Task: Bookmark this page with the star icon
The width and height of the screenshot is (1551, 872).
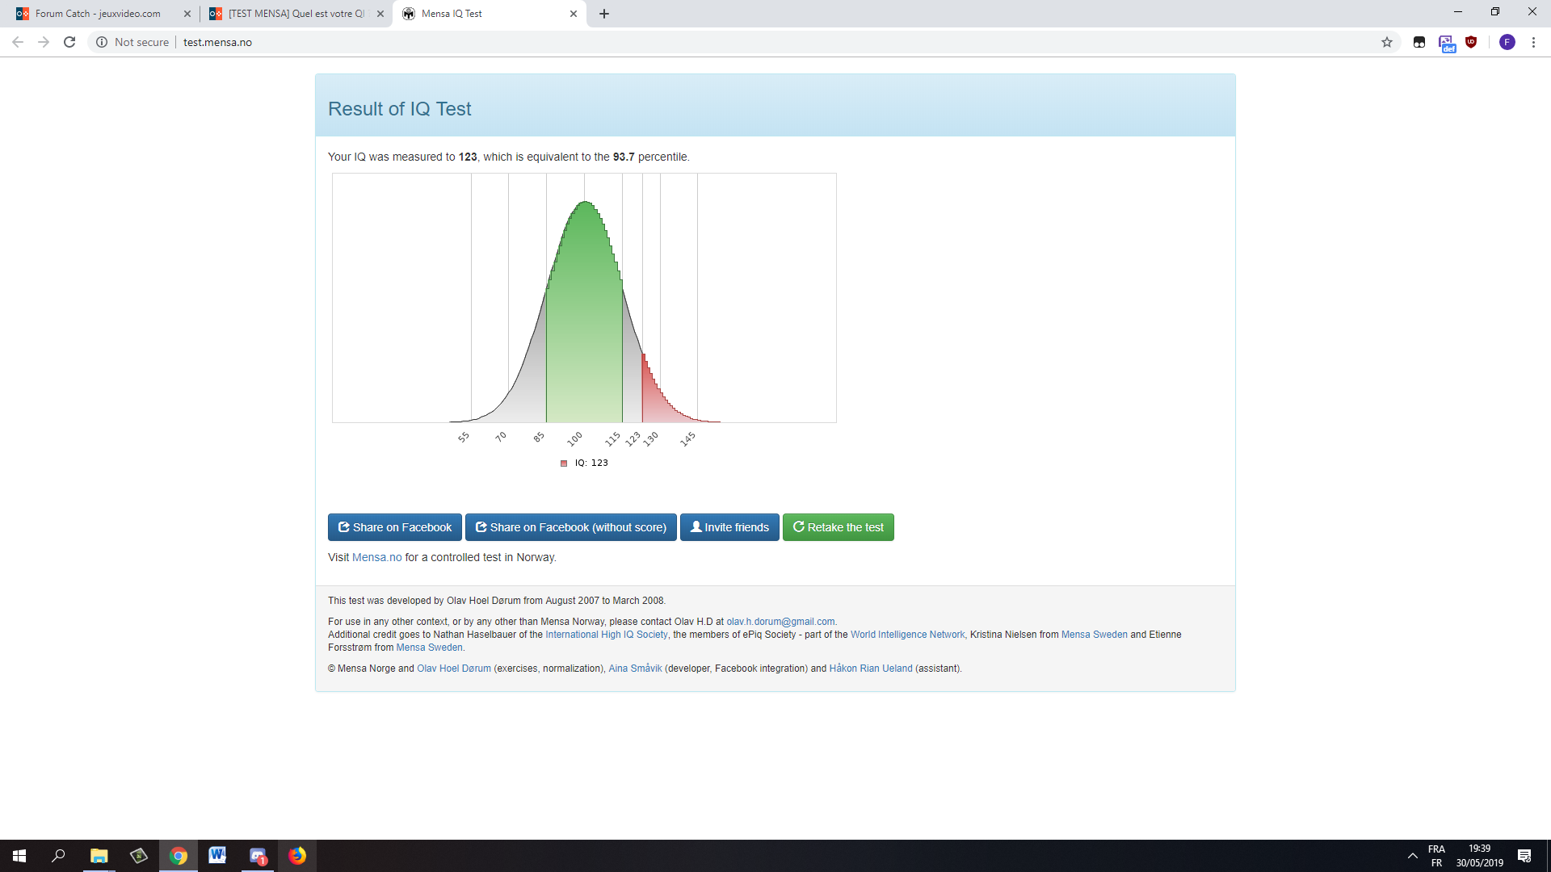Action: coord(1387,42)
